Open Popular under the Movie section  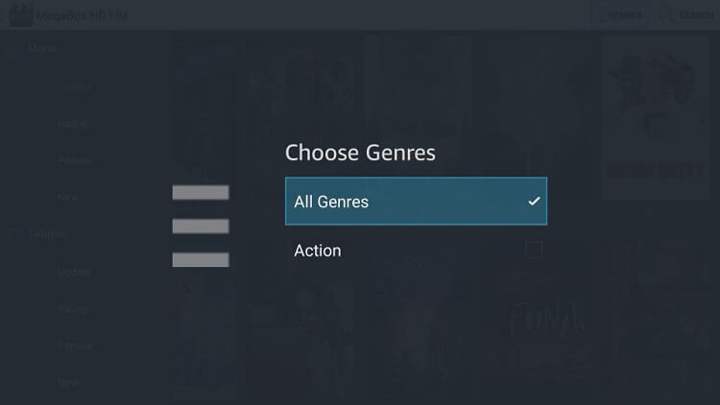tap(75, 160)
